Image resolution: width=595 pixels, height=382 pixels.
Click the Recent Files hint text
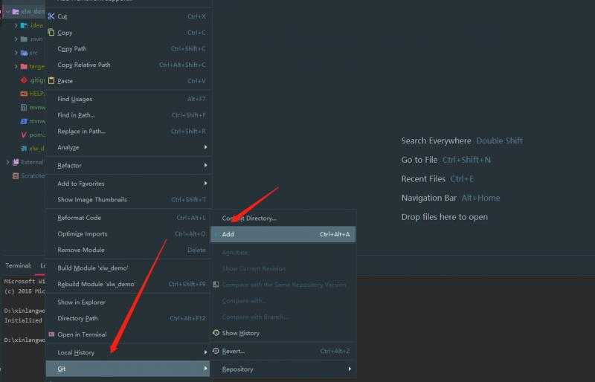[x=423, y=178]
